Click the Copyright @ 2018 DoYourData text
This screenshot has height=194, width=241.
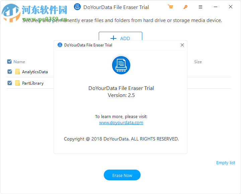[x=121, y=139]
